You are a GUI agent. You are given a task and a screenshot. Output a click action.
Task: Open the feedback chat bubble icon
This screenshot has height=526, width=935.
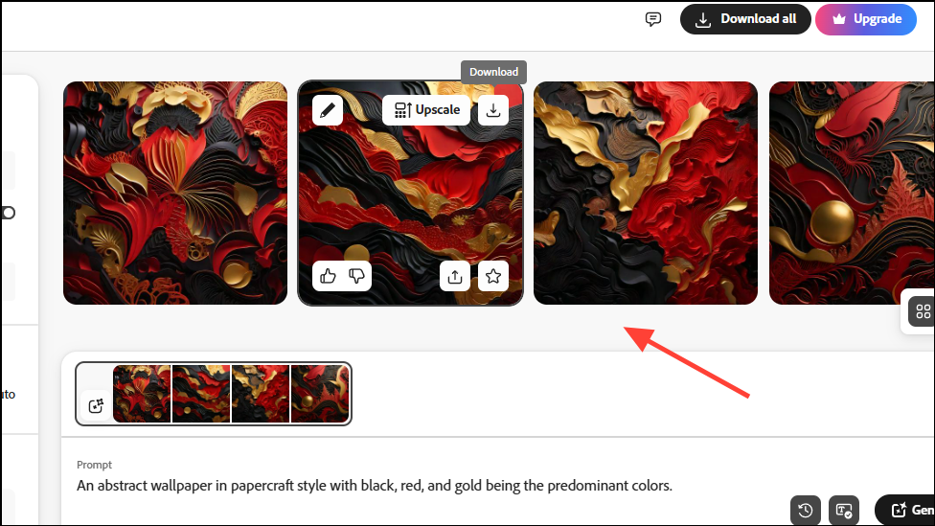(x=653, y=19)
